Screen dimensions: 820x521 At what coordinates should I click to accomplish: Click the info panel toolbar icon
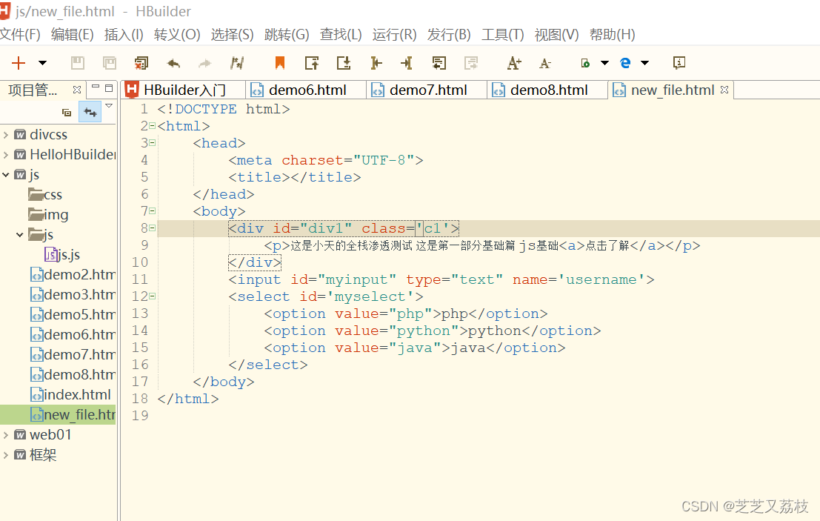(x=679, y=63)
